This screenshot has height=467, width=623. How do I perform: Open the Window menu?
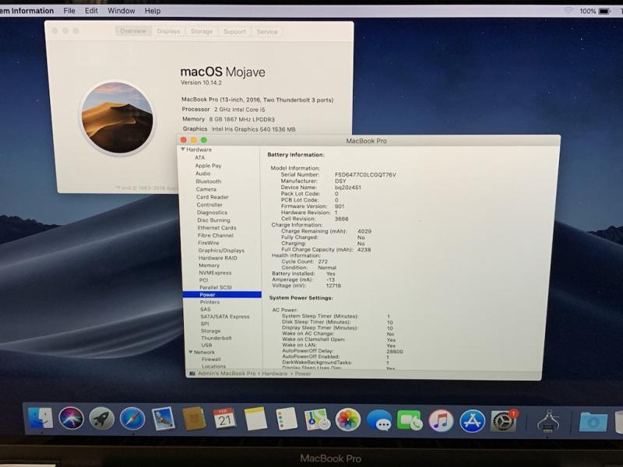(x=121, y=11)
